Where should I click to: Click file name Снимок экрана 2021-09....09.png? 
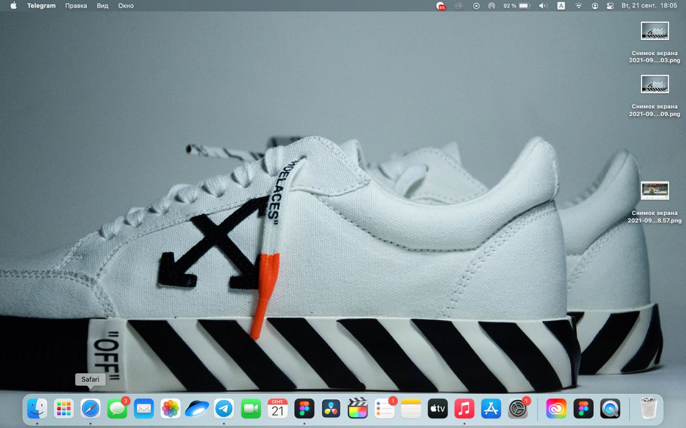point(654,110)
